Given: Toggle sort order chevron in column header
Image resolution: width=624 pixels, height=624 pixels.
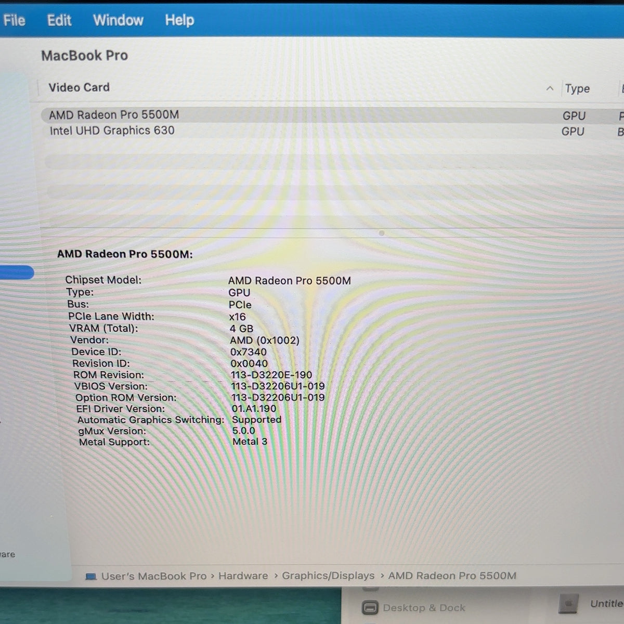Looking at the screenshot, I should click(x=550, y=88).
